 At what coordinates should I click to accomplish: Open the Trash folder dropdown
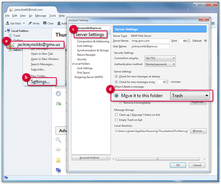pos(190,96)
